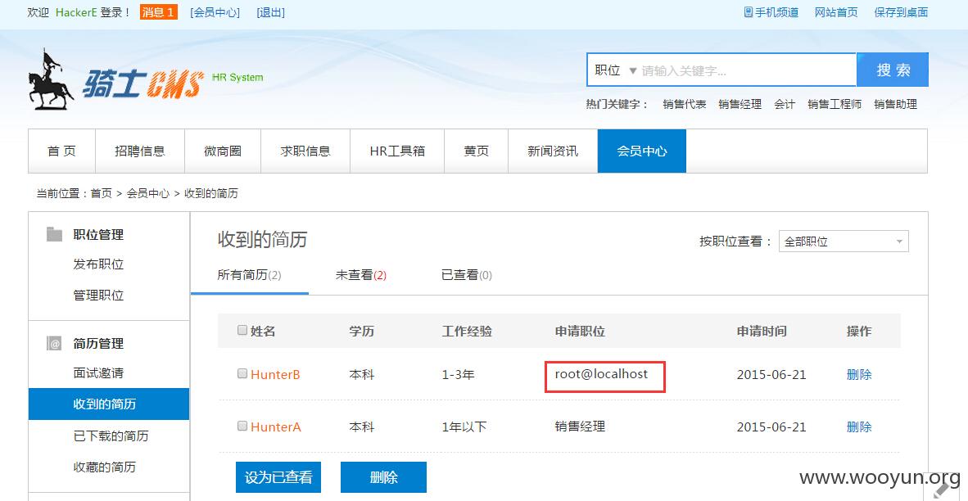This screenshot has width=968, height=501.
Task: Click the 1年以下 experience cell
Action: [x=464, y=427]
